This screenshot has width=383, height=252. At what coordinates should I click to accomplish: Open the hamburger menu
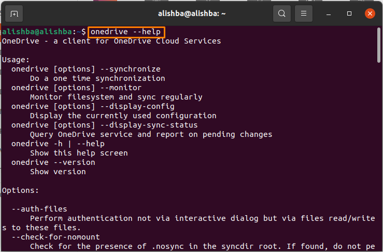(x=303, y=13)
